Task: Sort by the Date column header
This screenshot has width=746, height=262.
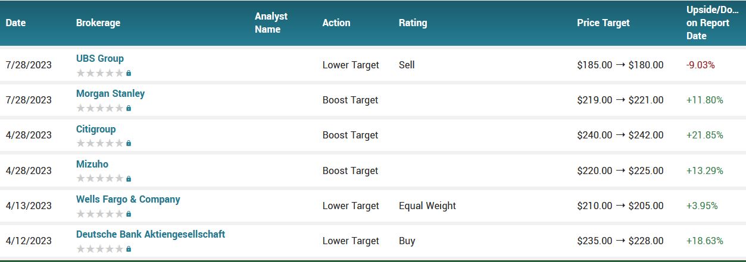Action: pyautogui.click(x=16, y=23)
